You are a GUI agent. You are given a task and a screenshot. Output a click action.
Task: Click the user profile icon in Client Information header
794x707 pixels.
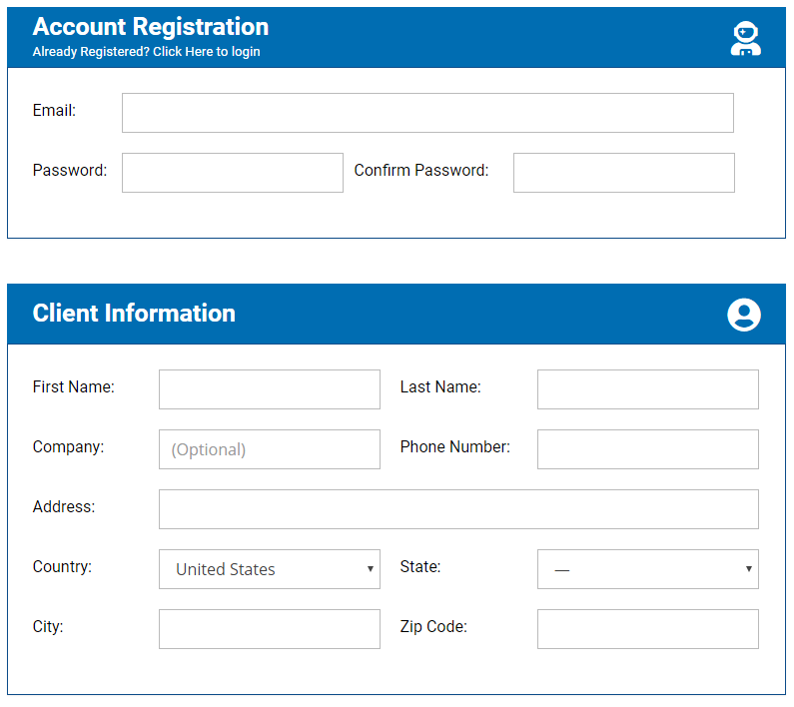click(x=743, y=315)
